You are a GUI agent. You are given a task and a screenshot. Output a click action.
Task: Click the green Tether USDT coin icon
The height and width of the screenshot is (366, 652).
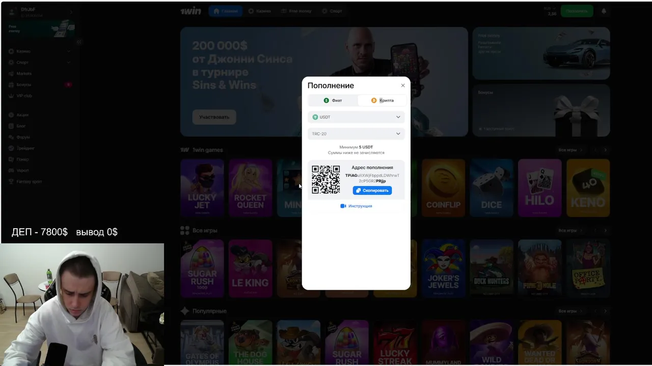click(x=315, y=117)
